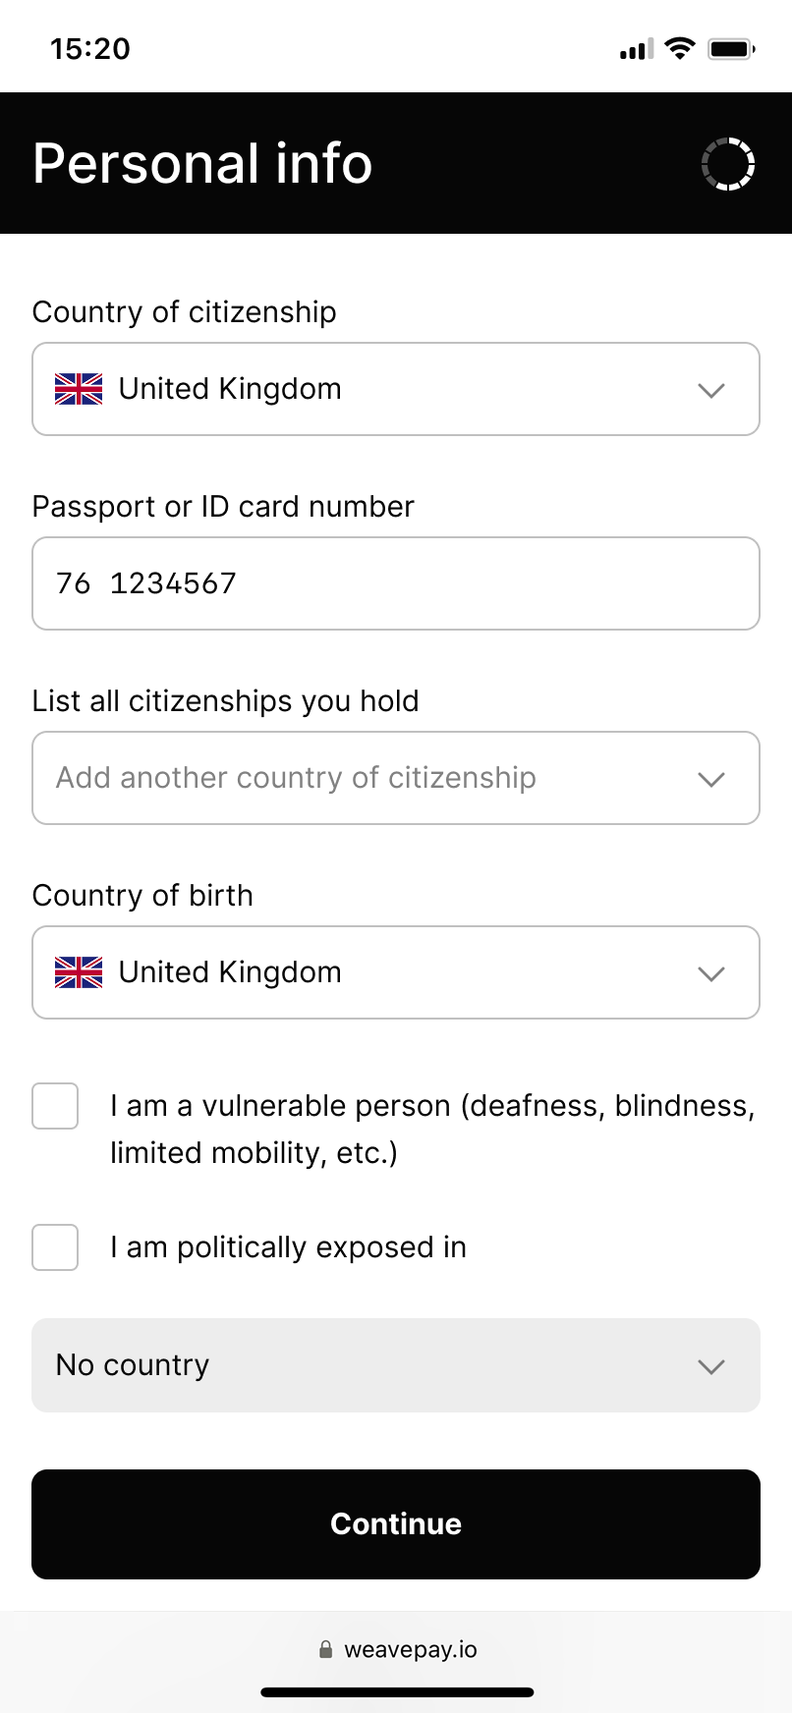Open the Country of birth chevron

[711, 973]
